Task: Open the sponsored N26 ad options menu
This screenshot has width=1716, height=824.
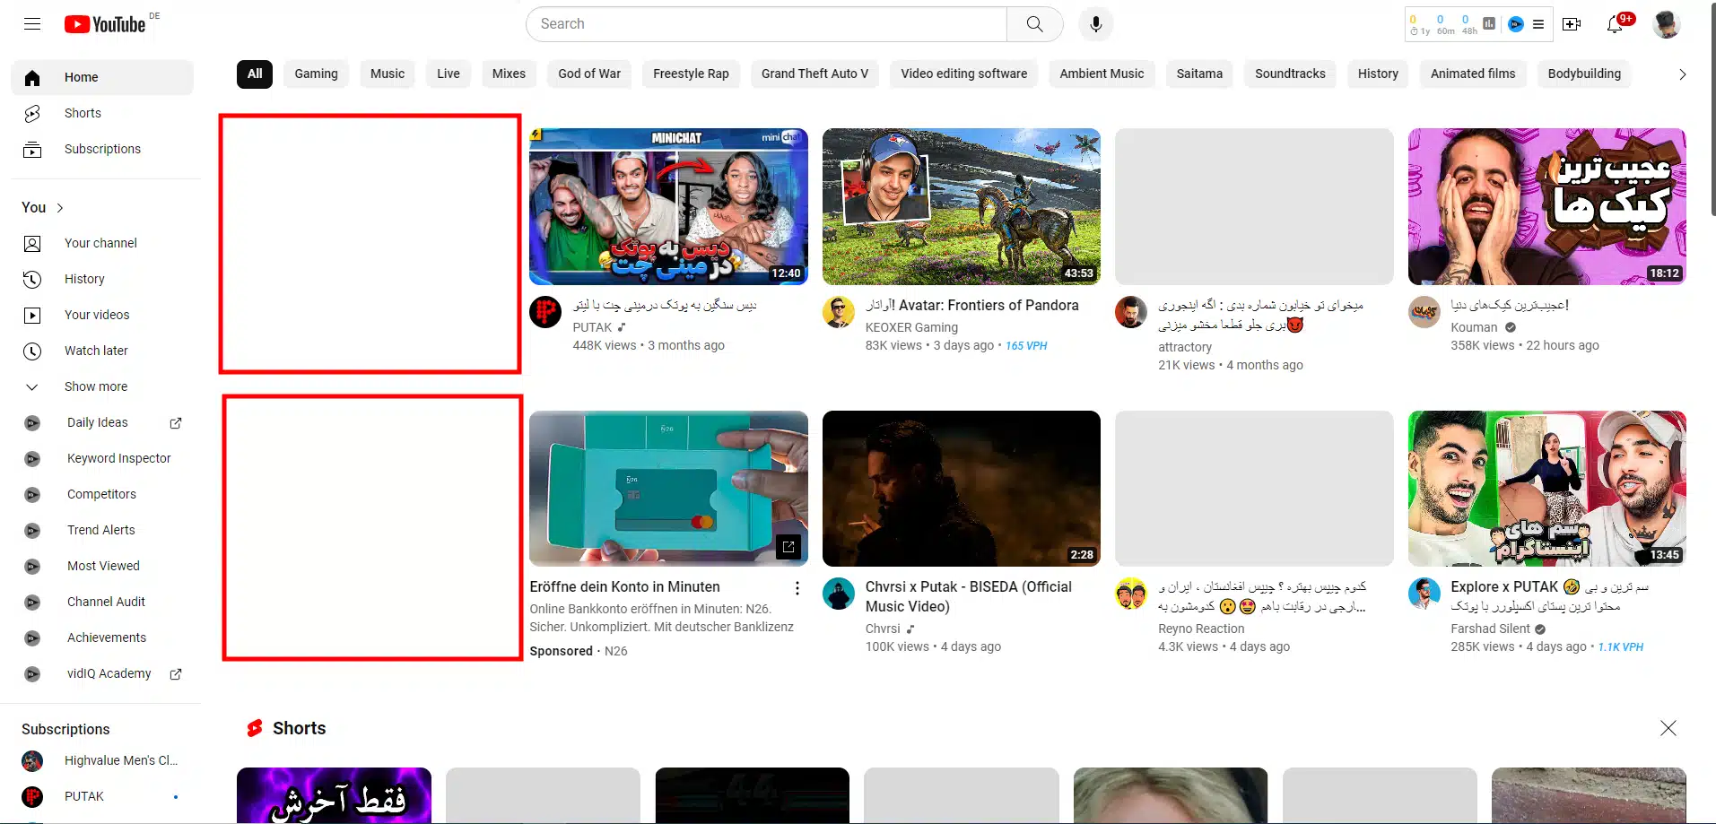Action: (797, 588)
